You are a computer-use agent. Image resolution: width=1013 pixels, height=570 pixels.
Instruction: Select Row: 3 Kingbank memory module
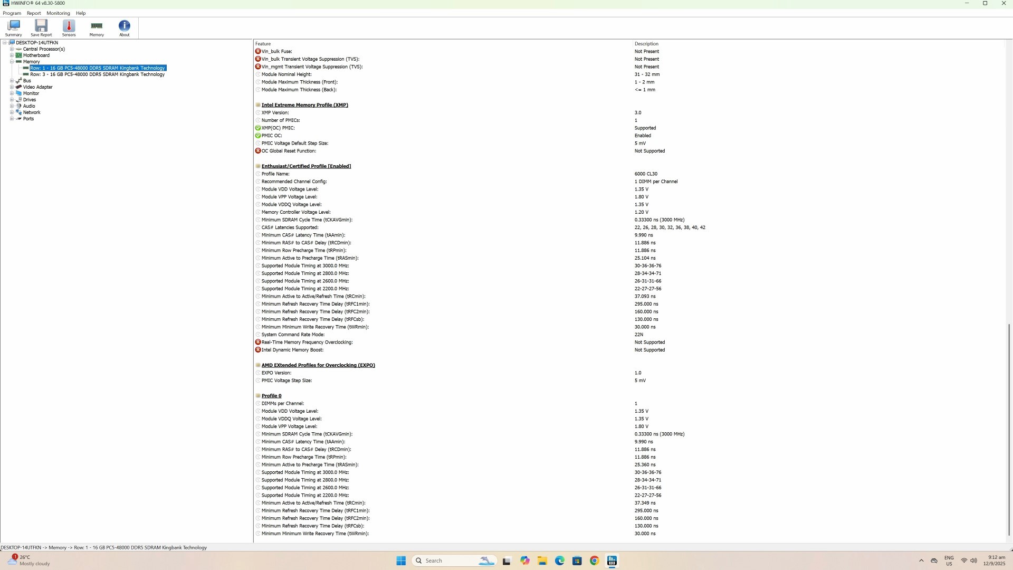[98, 74]
